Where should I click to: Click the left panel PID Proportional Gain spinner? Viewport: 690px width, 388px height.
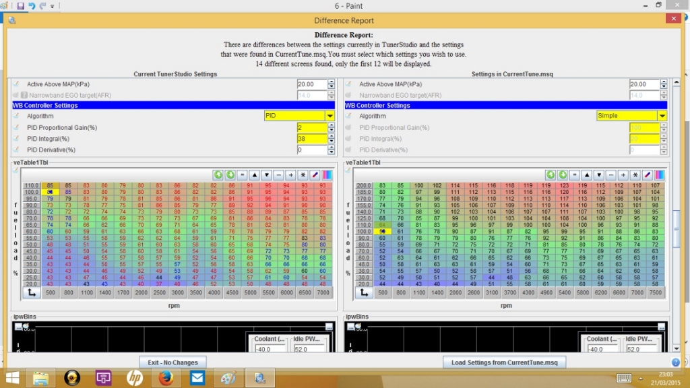pyautogui.click(x=332, y=127)
